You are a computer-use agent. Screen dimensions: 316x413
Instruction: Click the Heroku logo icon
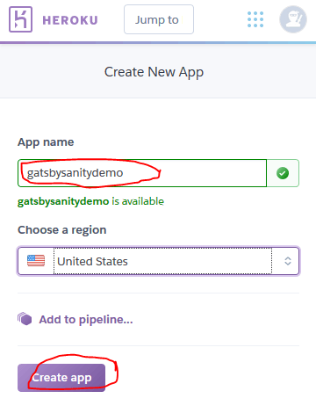(20, 19)
